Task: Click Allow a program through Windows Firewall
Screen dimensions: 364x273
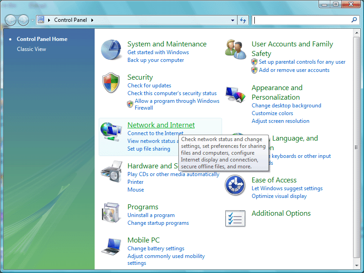Action: (177, 104)
